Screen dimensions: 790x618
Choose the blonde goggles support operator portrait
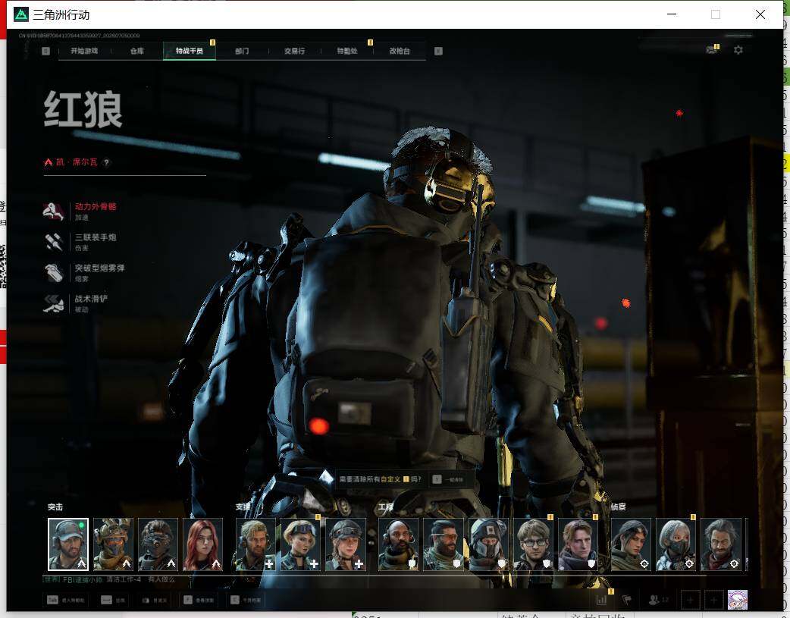(x=300, y=544)
